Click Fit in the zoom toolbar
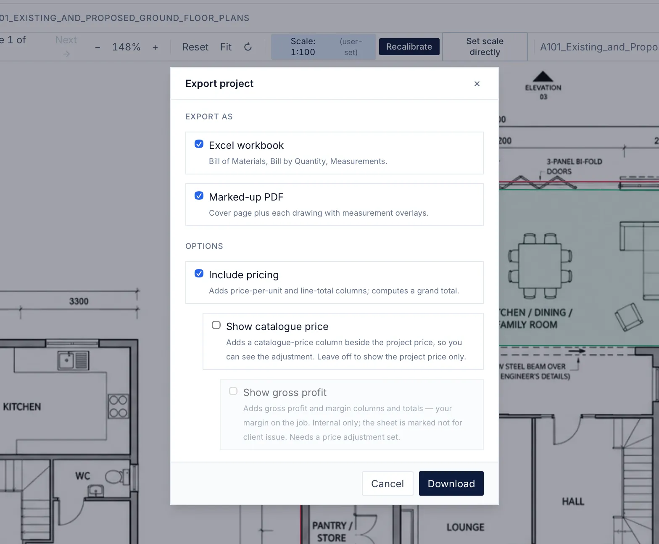 [x=226, y=47]
